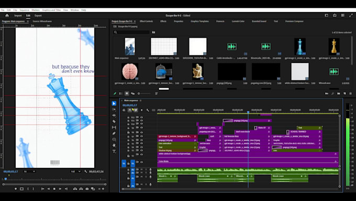This screenshot has width=356, height=201.
Task: Select the Type tool
Action: (114, 151)
